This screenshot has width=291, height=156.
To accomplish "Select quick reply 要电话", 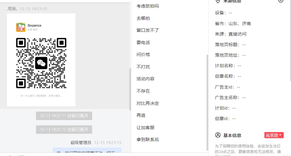I will [x=143, y=43].
